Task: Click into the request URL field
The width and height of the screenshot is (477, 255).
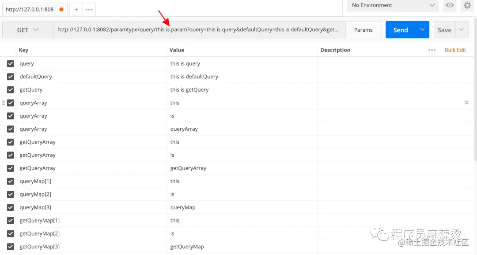Action: 199,30
